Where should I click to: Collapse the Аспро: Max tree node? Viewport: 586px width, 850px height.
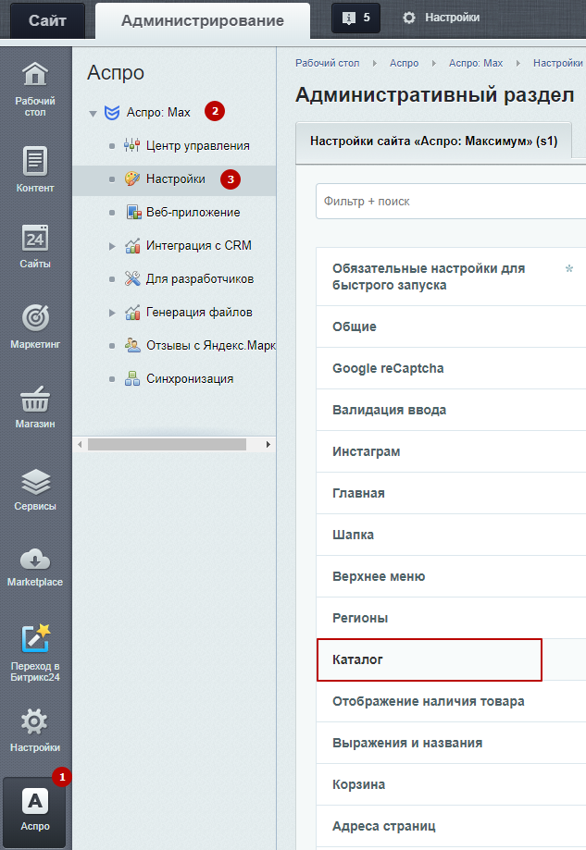point(93,113)
